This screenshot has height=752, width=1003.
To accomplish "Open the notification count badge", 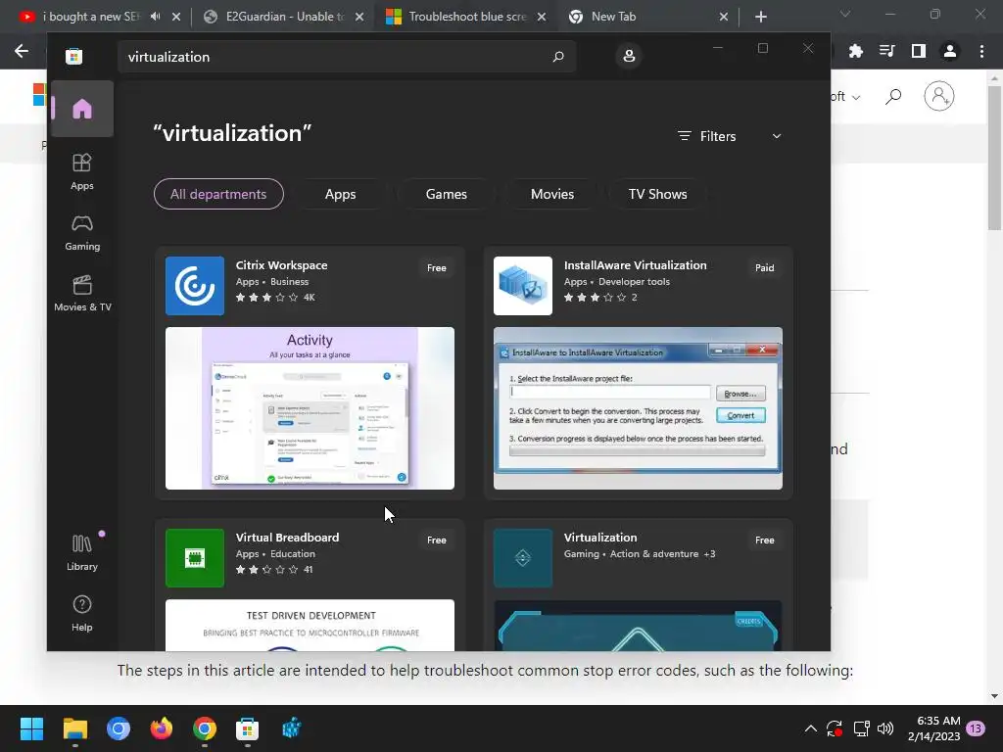I will (976, 728).
